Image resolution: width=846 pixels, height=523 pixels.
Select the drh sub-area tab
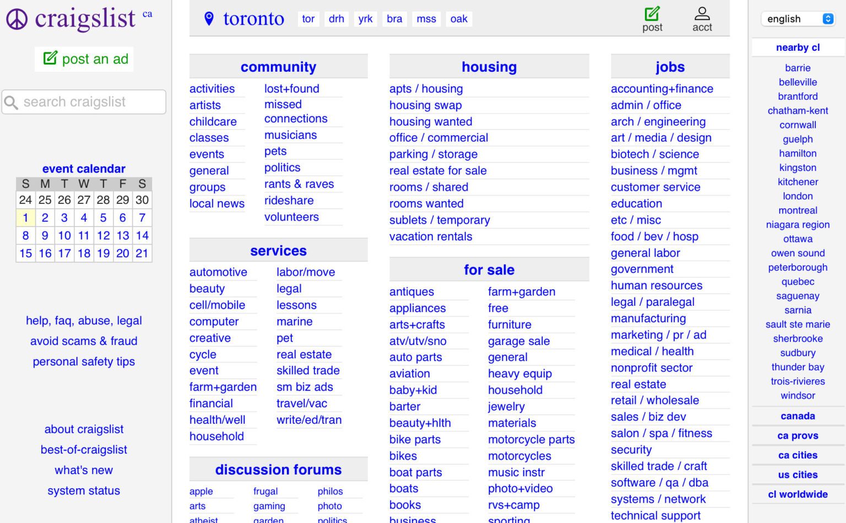(x=336, y=19)
